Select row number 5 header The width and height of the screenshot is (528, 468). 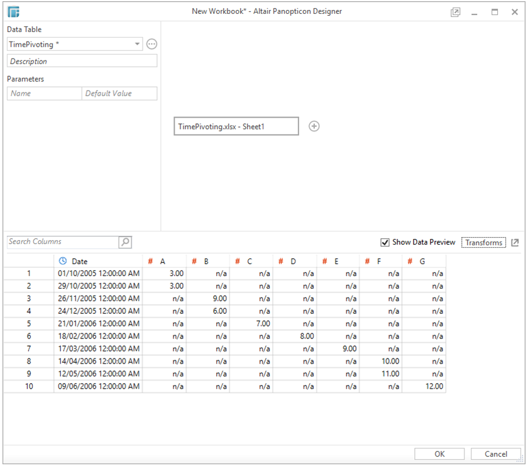tap(29, 324)
